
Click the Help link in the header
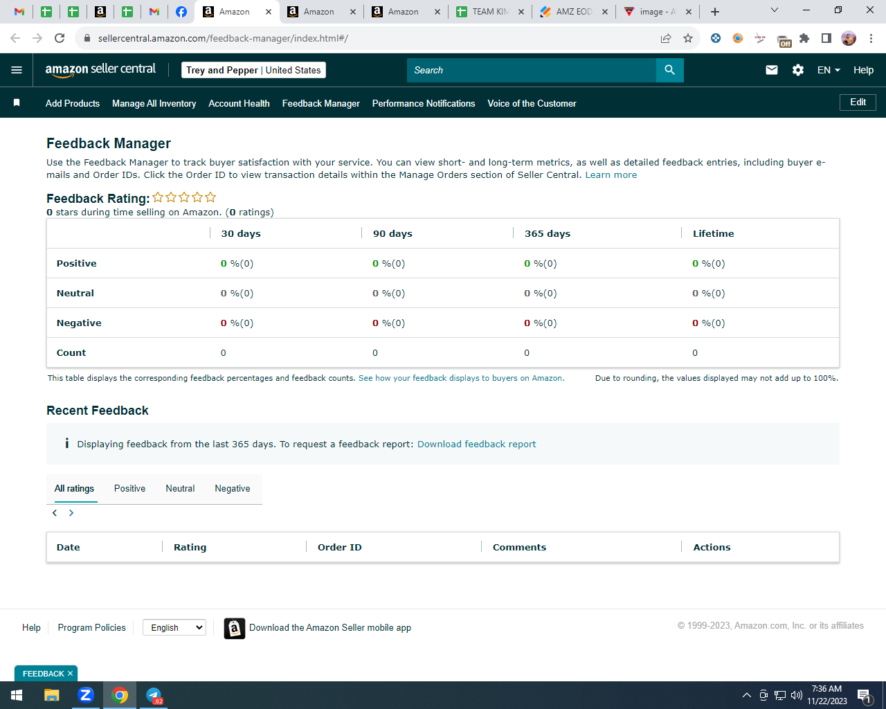(x=863, y=70)
